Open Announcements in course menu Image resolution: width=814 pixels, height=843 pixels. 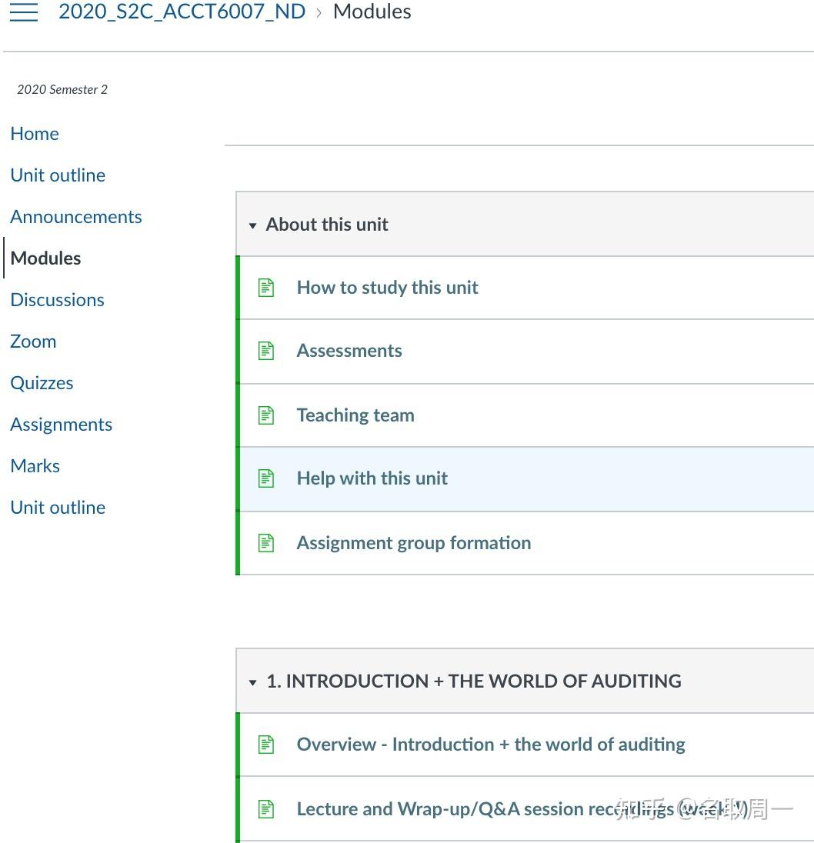click(76, 217)
